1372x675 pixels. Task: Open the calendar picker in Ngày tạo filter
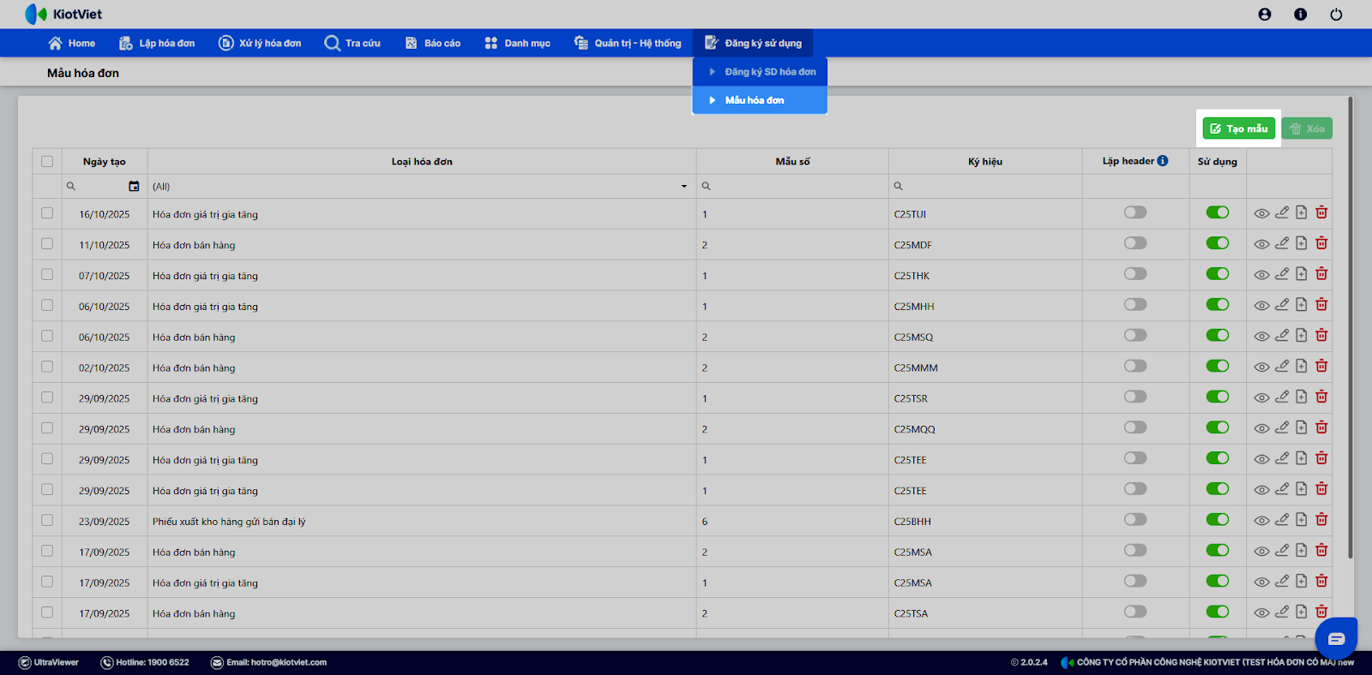(x=134, y=186)
